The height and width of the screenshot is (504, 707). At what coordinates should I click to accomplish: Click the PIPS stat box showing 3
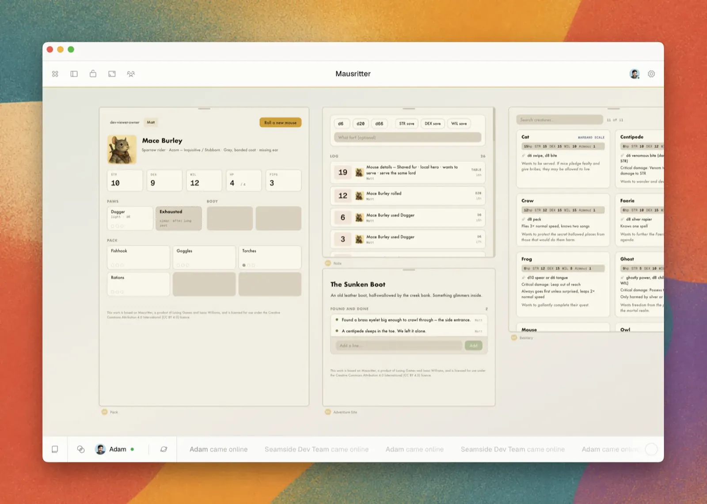coord(284,180)
